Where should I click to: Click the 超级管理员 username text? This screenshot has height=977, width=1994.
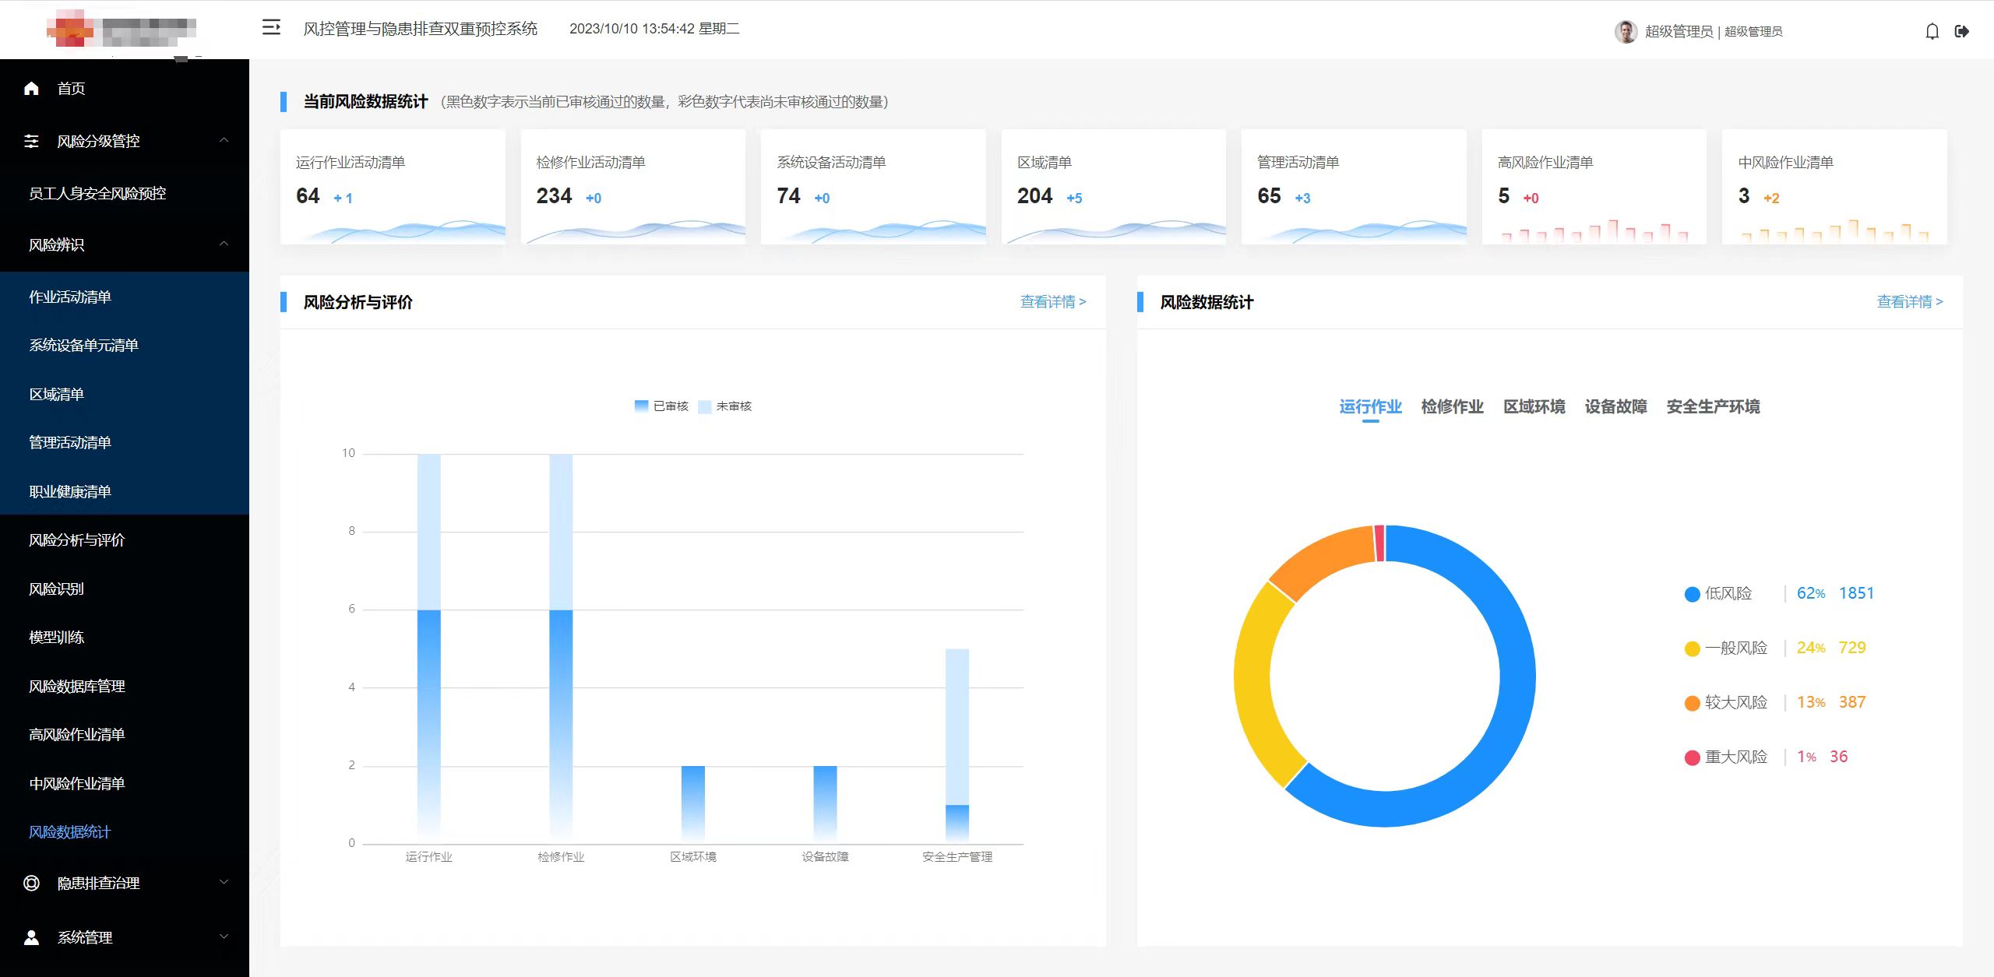(x=1679, y=31)
